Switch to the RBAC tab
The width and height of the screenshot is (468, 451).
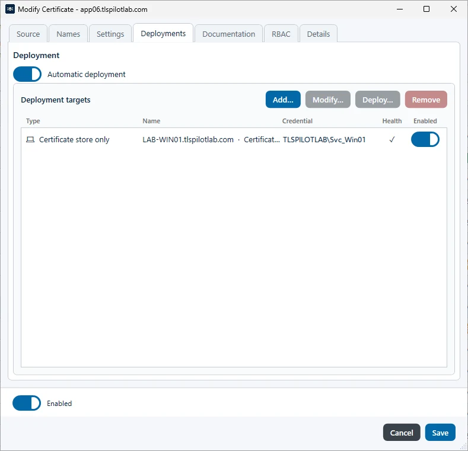281,34
